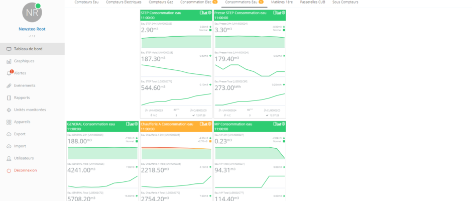This screenshot has width=472, height=201.
Task: Open chart icon on Presse STEP card
Action: (x=279, y=13)
